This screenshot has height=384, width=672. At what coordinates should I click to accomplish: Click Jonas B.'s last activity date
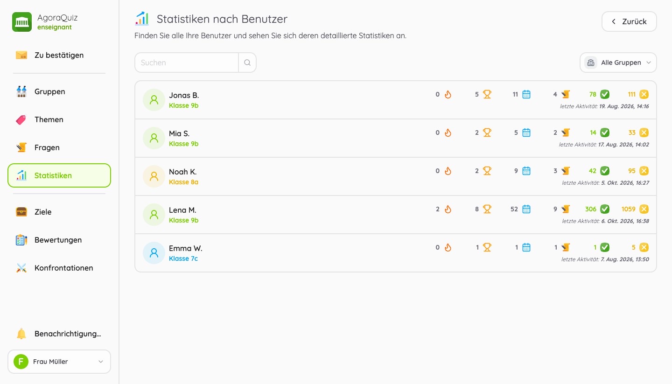[624, 106]
